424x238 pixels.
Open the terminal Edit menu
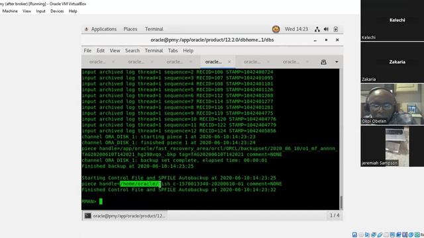pos(100,50)
